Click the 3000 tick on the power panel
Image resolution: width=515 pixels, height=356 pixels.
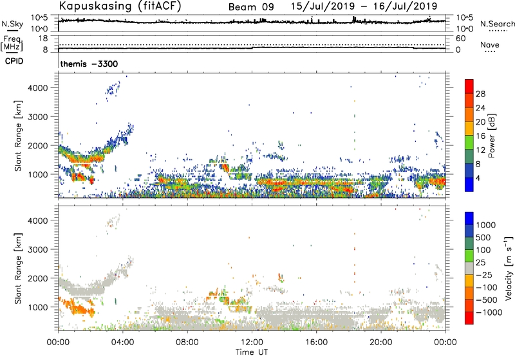[37, 117]
